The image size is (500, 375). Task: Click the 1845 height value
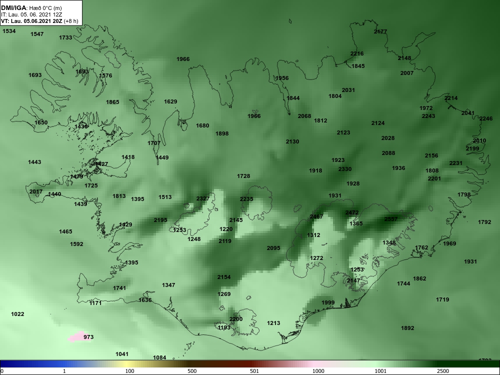358,66
